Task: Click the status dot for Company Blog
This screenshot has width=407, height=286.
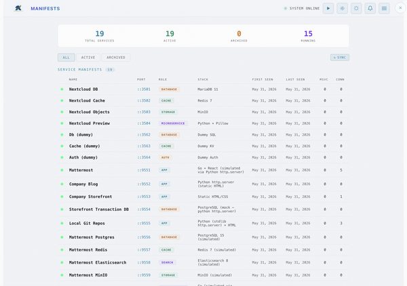Action: (62, 184)
